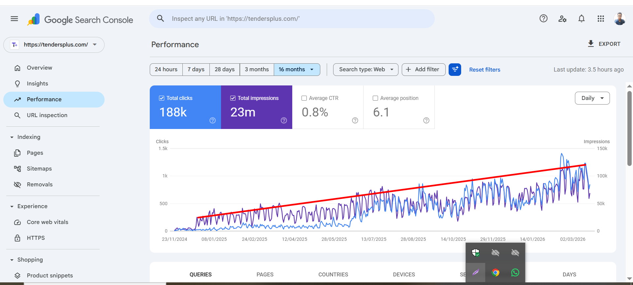
Task: Click the Add filter button
Action: [424, 70]
